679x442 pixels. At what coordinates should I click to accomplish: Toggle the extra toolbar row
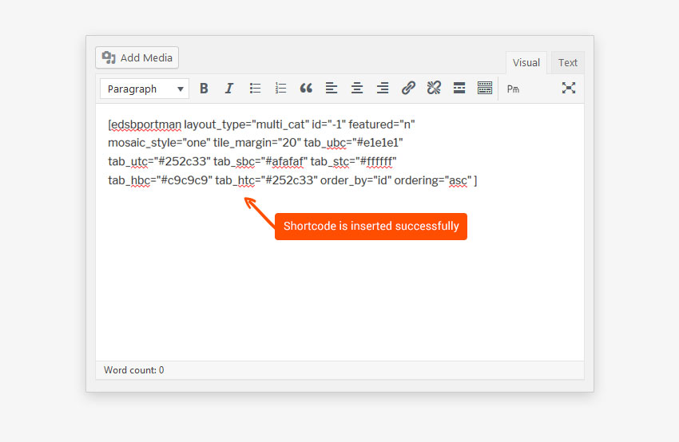485,89
